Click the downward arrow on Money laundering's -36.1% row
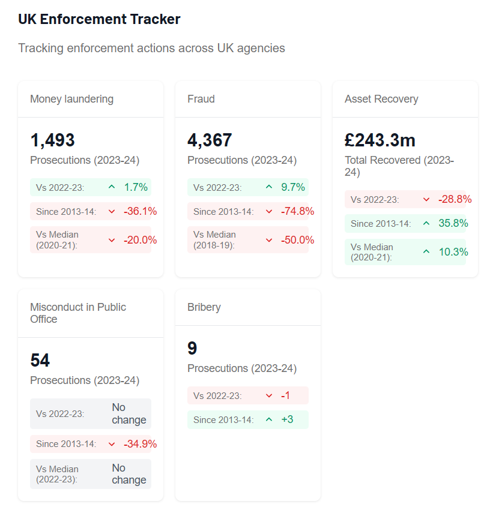Image resolution: width=493 pixels, height=510 pixels. pos(112,211)
